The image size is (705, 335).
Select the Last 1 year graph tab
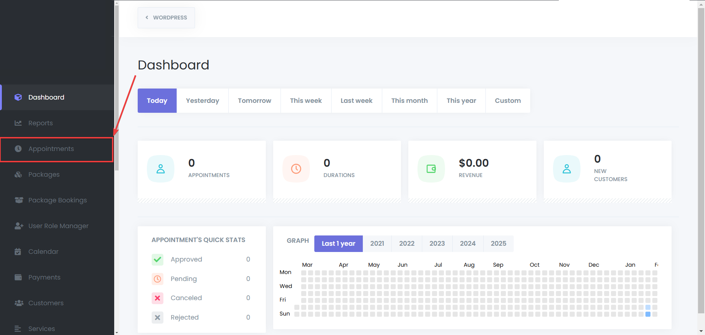[x=338, y=244]
